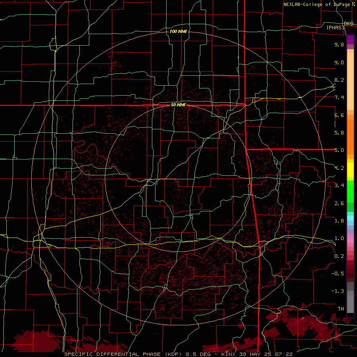The height and width of the screenshot is (357, 357).
Task: Pick the pink swatch on the color bar
Action: click(350, 240)
